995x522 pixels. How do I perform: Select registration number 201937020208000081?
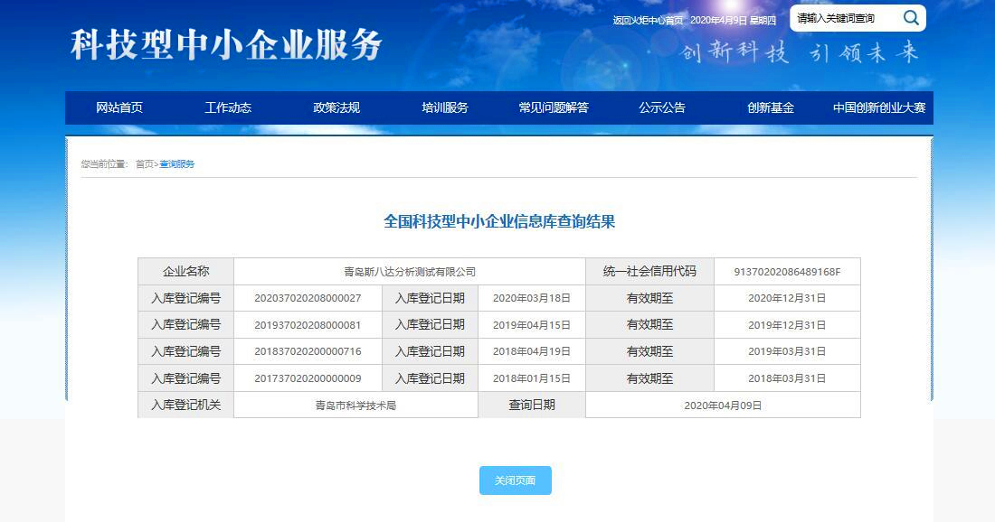(308, 325)
